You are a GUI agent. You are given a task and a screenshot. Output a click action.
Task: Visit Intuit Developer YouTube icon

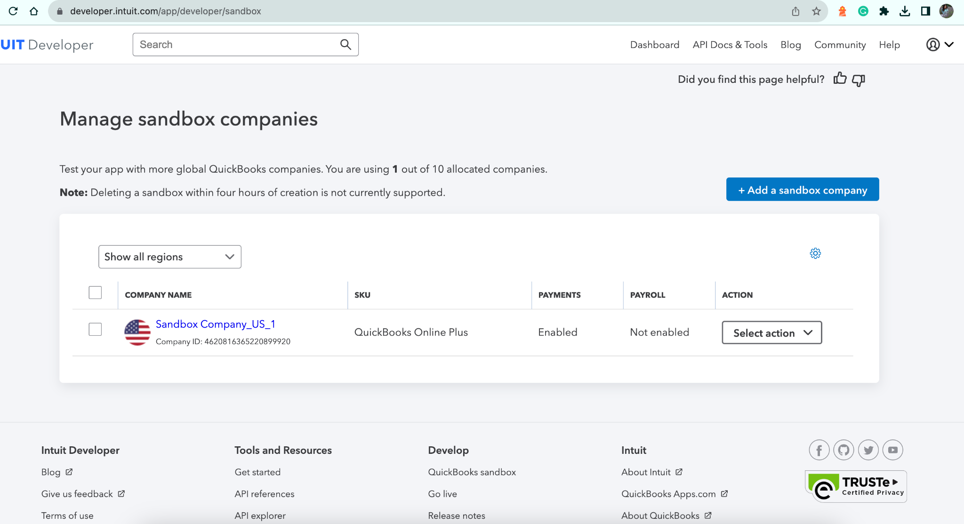(893, 450)
